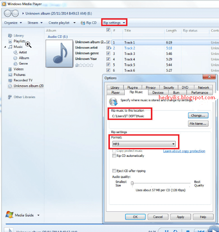Click the breadcrumb arrow before Unknown album

click(23, 14)
